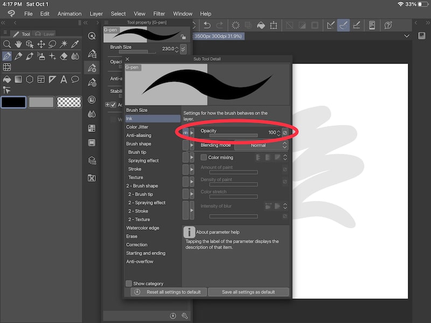The width and height of the screenshot is (431, 323).
Task: Select the Airbrush tool
Action: pos(41,56)
